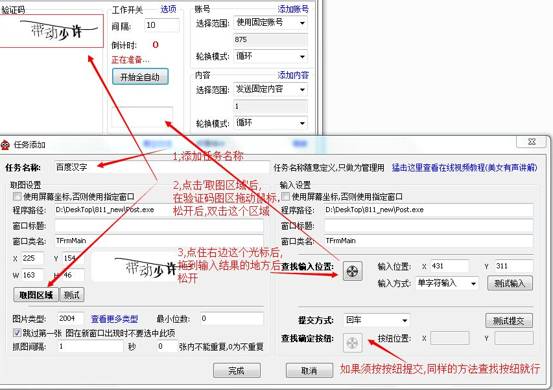Click 最小位数 field showing 0

tap(232, 319)
